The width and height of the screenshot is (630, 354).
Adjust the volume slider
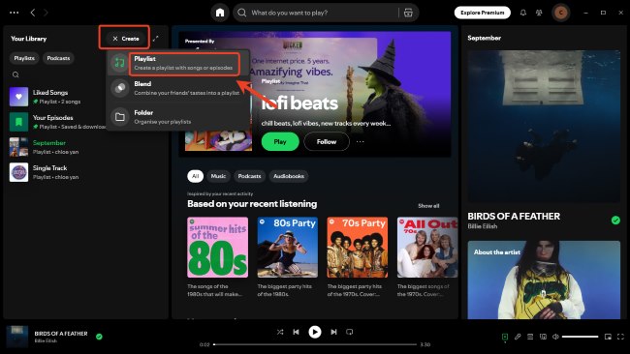click(580, 337)
